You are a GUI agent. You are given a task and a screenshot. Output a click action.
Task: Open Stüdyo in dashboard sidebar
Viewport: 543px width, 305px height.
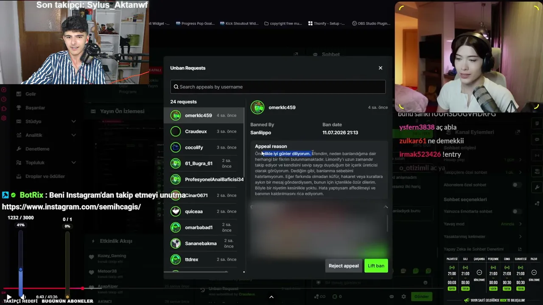point(33,122)
